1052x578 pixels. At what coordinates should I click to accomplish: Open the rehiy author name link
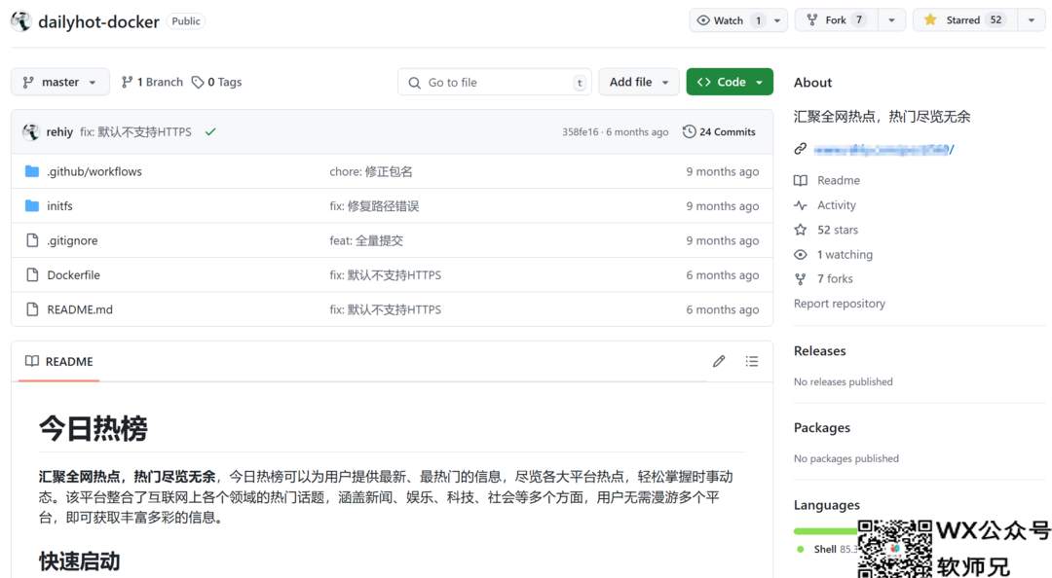pyautogui.click(x=59, y=132)
